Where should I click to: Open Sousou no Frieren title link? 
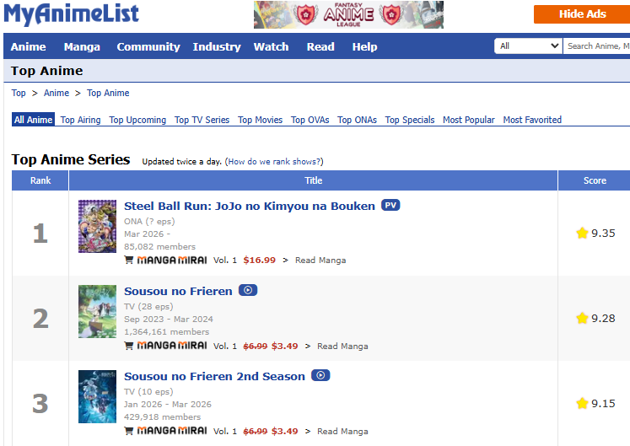click(x=178, y=292)
